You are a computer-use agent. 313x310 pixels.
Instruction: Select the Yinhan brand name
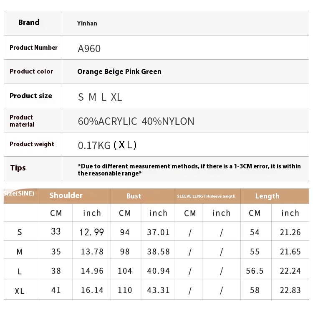(87, 23)
